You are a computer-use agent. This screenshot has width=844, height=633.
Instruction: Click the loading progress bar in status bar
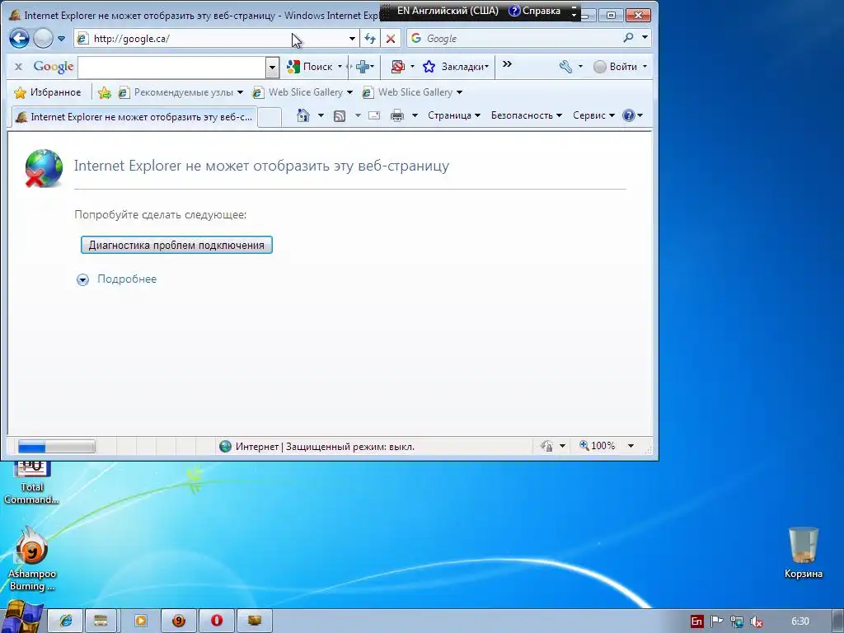coord(57,446)
